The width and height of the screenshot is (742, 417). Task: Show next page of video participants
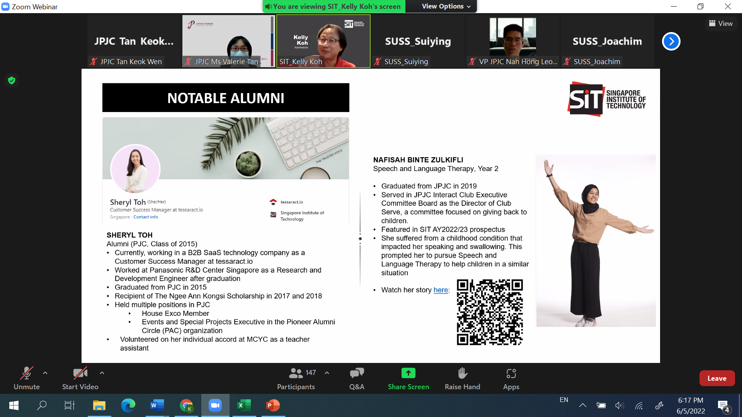pyautogui.click(x=671, y=41)
